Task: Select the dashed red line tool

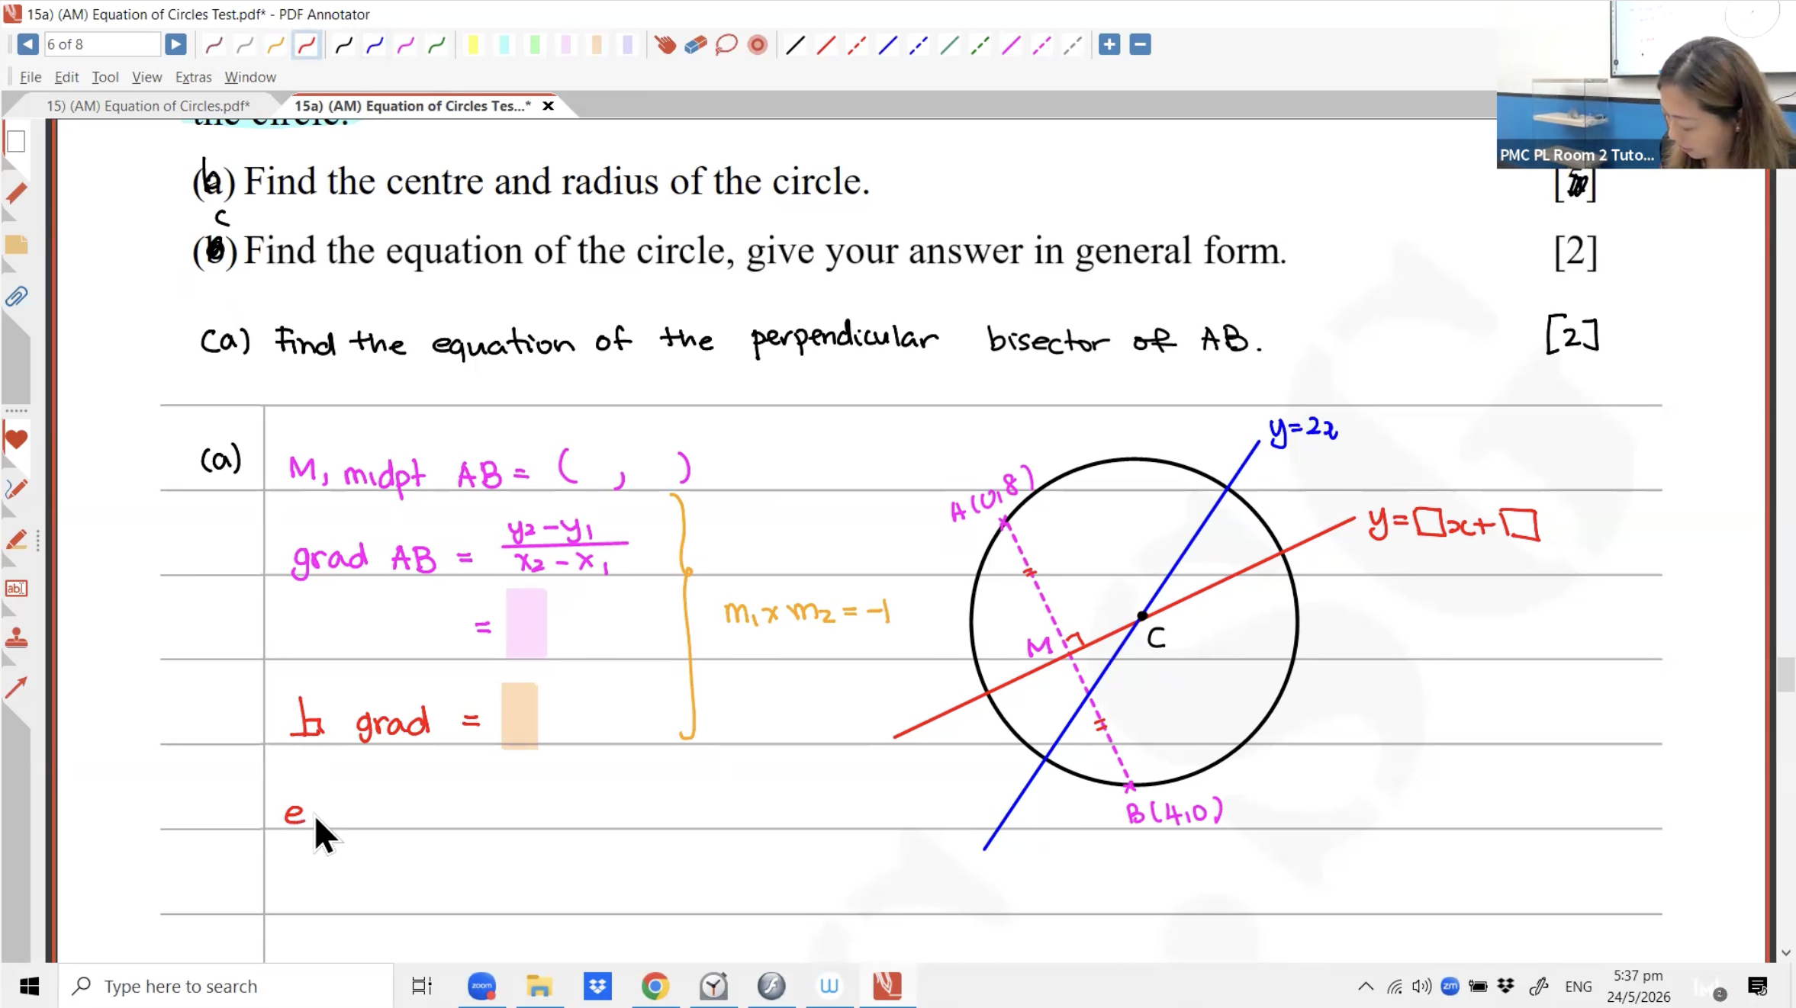Action: pos(857,45)
